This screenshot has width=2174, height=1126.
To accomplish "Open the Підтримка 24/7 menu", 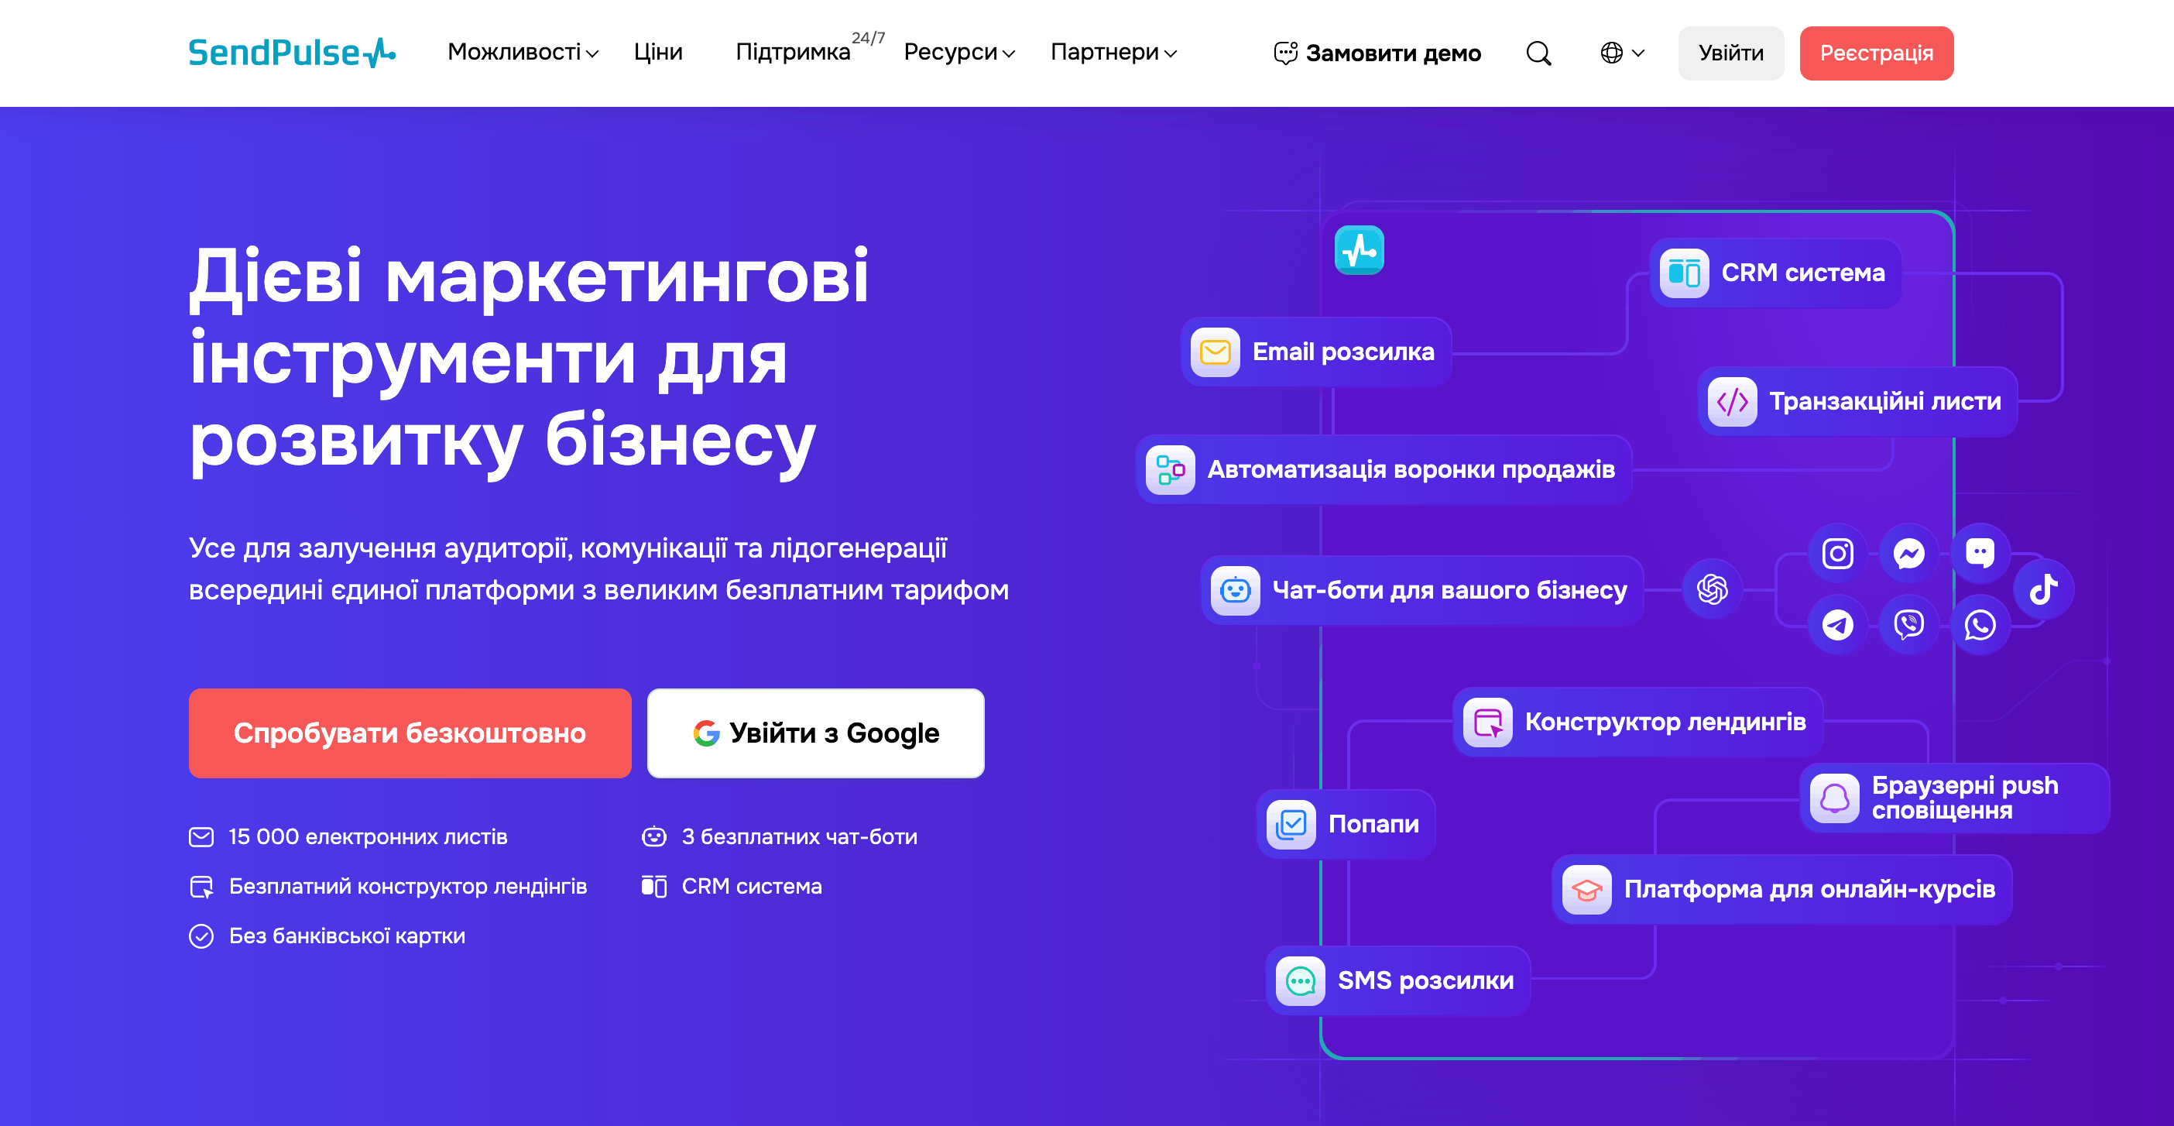I will pos(794,53).
